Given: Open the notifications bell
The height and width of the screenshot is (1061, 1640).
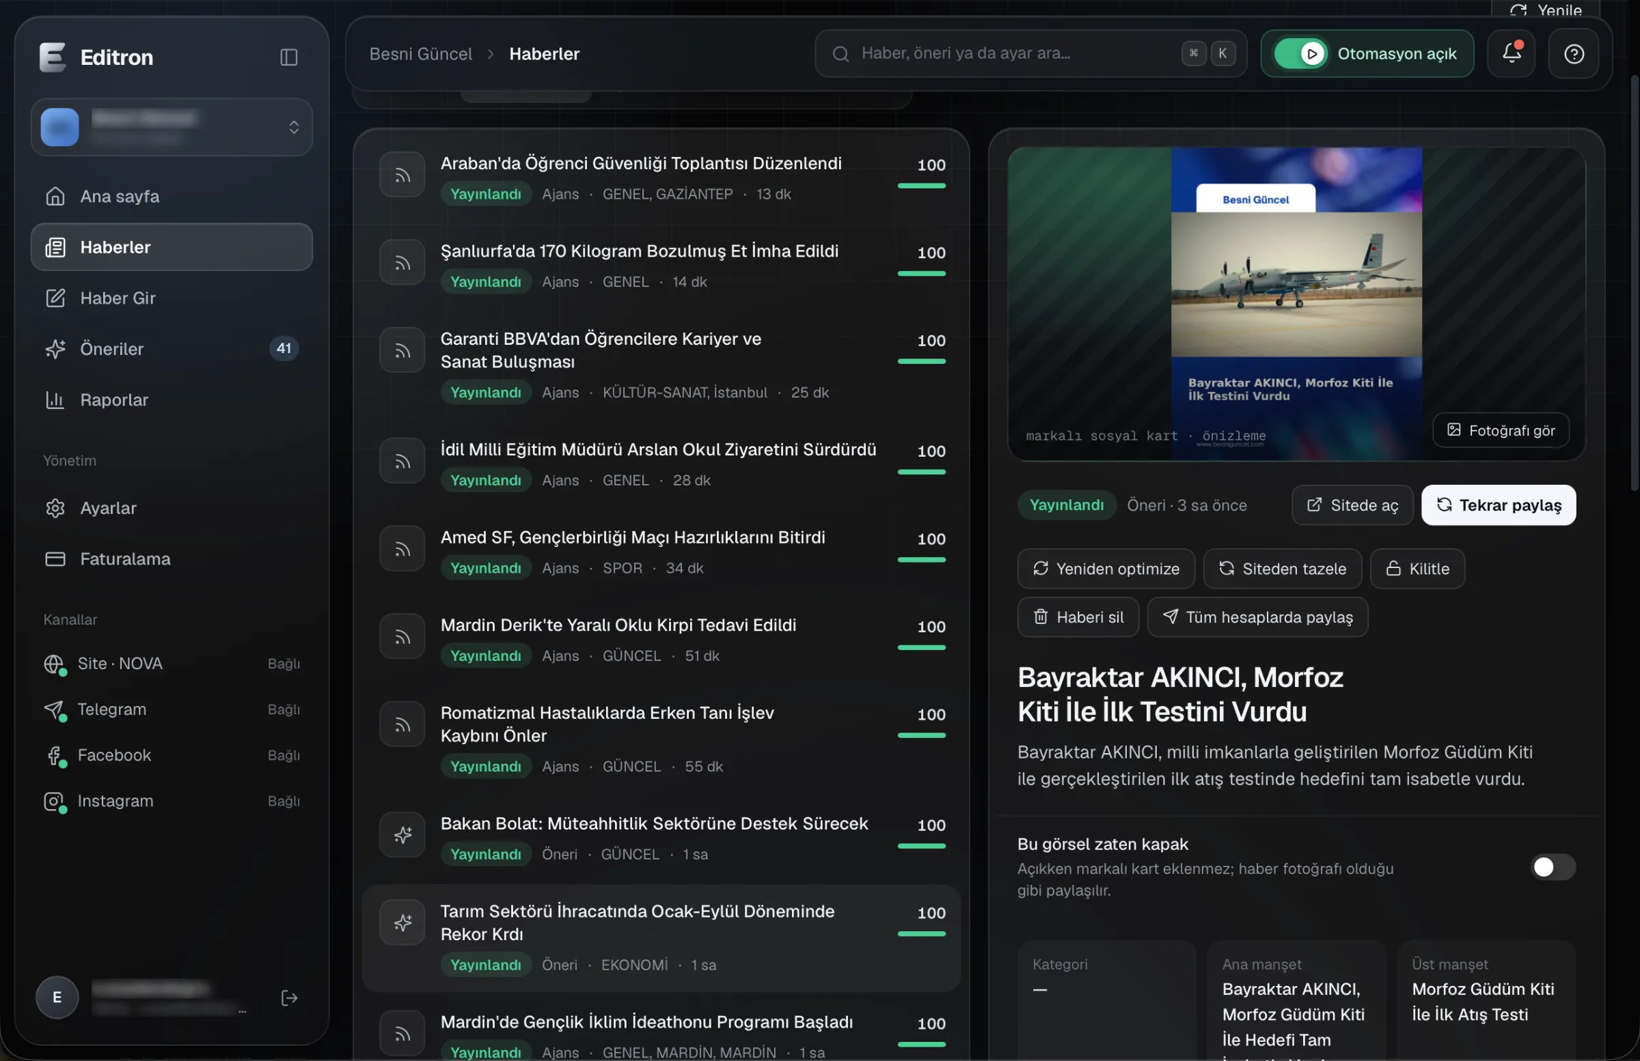Looking at the screenshot, I should 1511,53.
